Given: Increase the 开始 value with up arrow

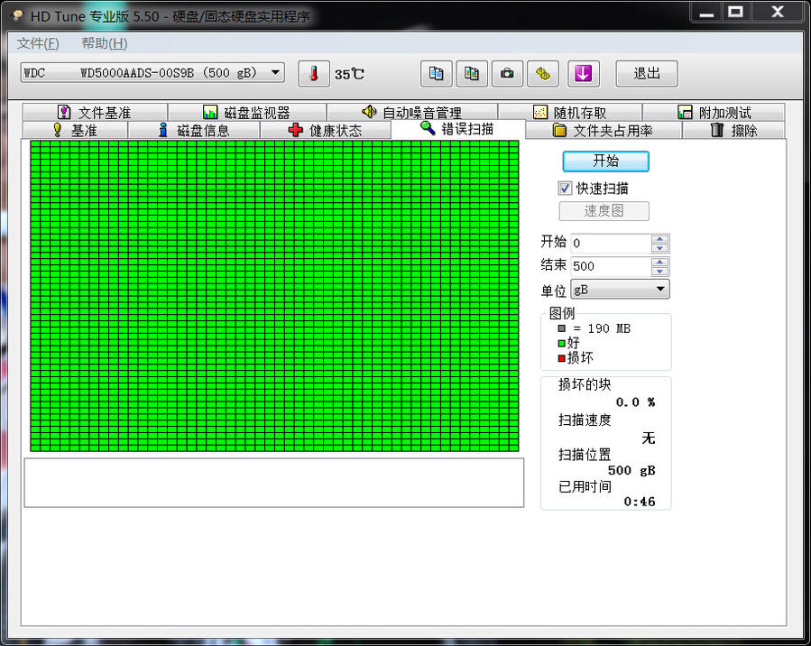Looking at the screenshot, I should point(659,239).
